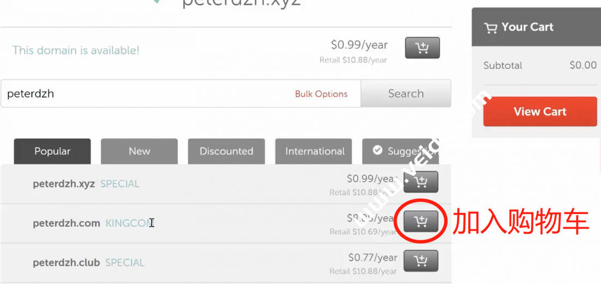Open the Popular tab
Screen dimensions: 601x284
[52, 151]
